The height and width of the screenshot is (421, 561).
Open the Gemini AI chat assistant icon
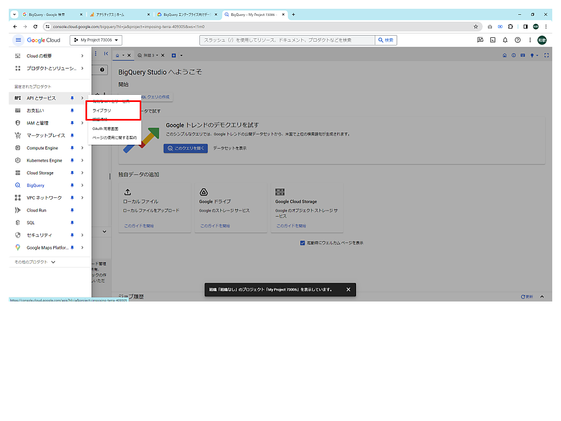[480, 40]
